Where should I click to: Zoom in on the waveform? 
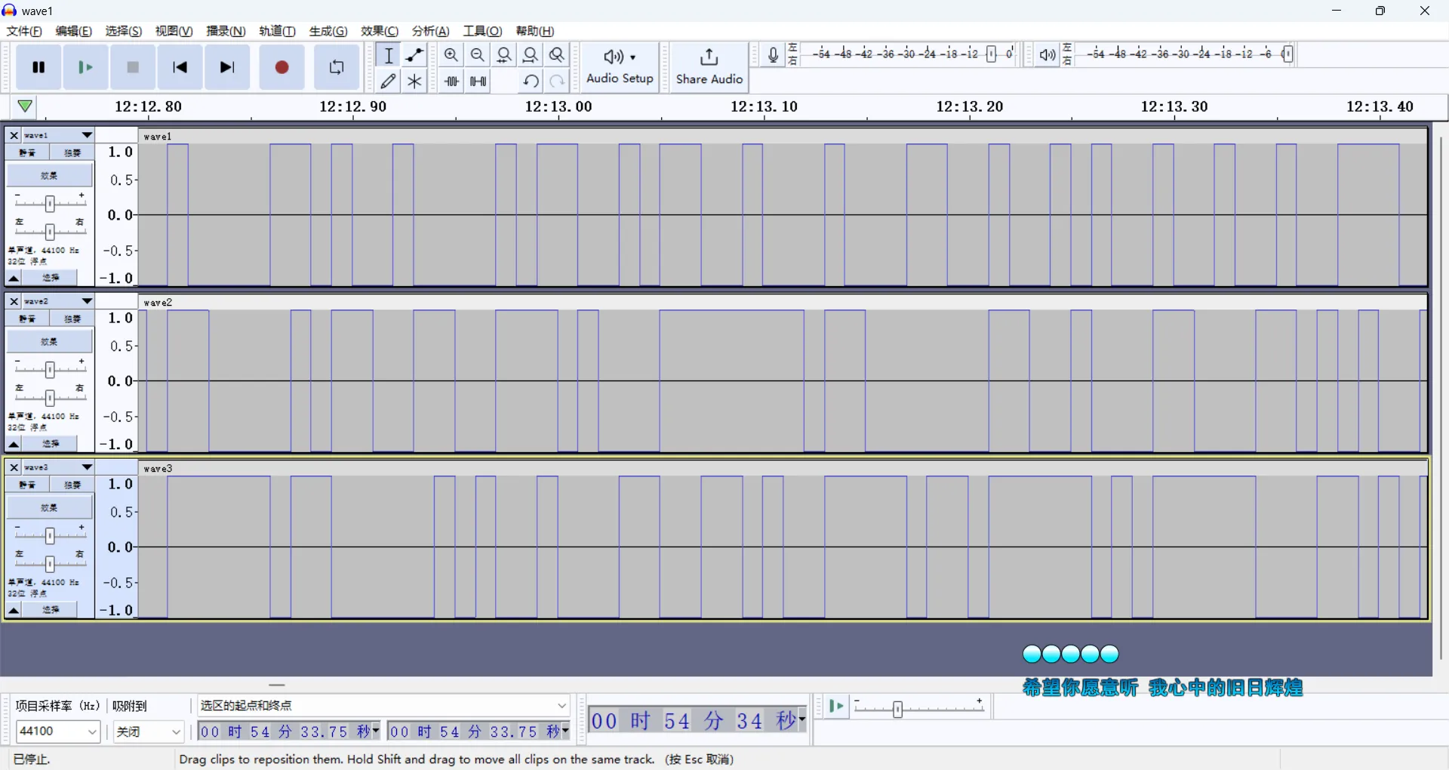click(451, 55)
